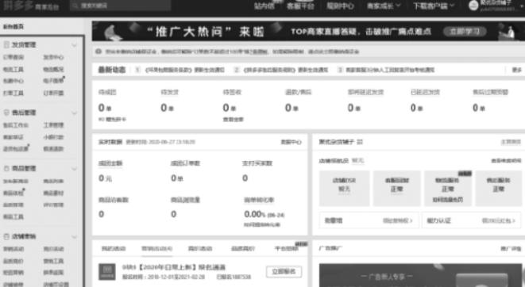Switch to the 我的活动 tab
This screenshot has height=287, width=525.
point(114,249)
